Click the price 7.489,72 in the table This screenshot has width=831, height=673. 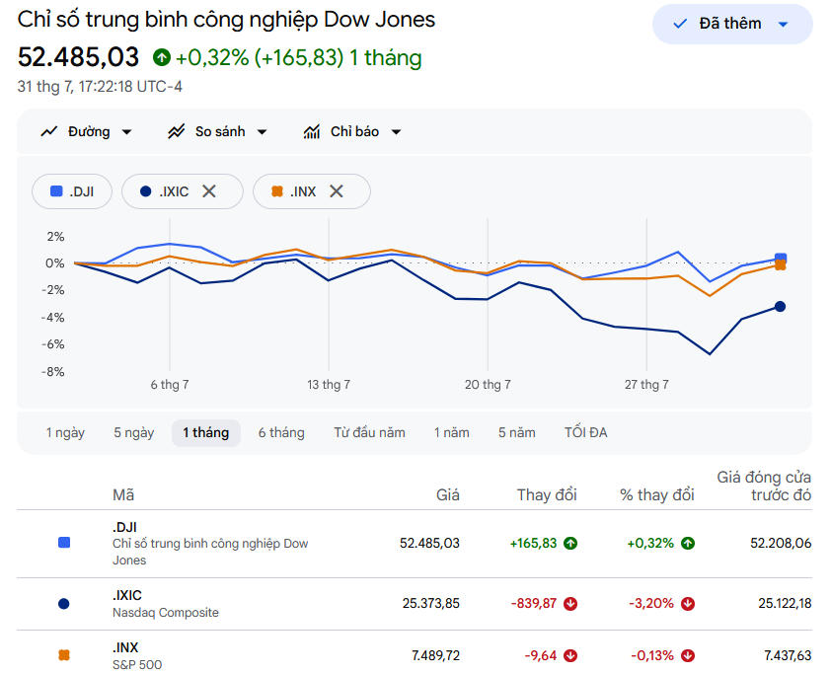435,655
